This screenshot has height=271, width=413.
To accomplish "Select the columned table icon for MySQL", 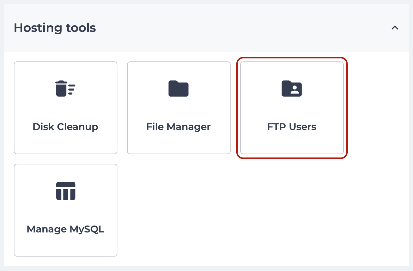I will coord(65,191).
